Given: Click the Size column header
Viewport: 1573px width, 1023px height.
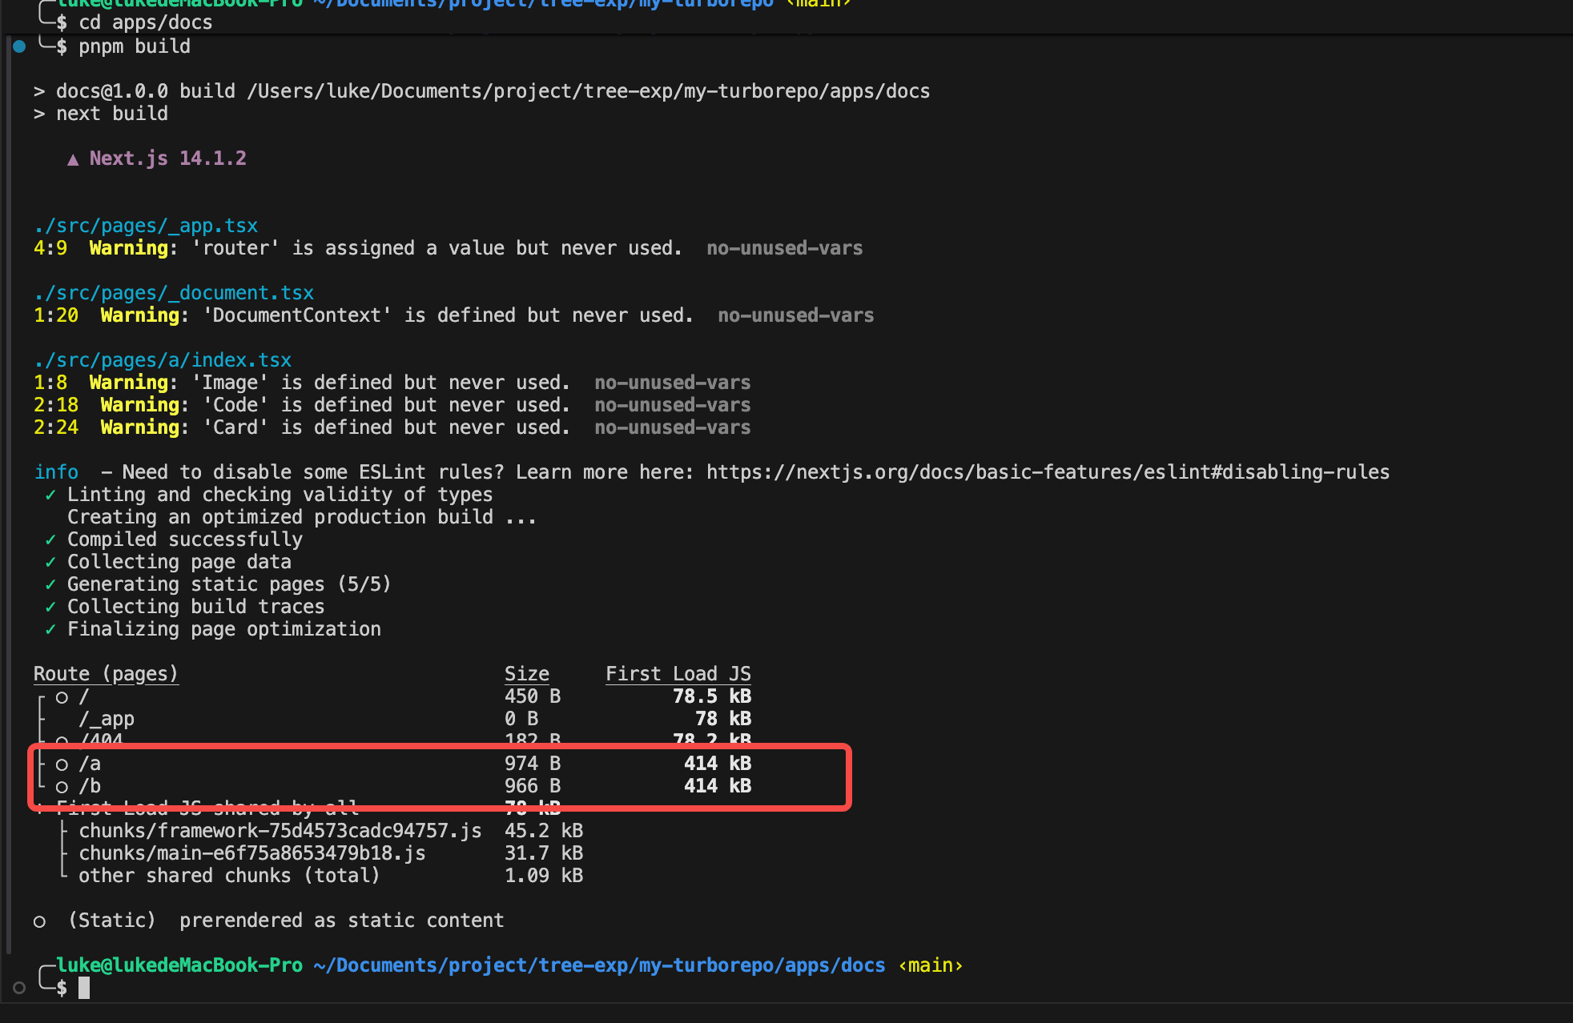Looking at the screenshot, I should click(x=526, y=674).
